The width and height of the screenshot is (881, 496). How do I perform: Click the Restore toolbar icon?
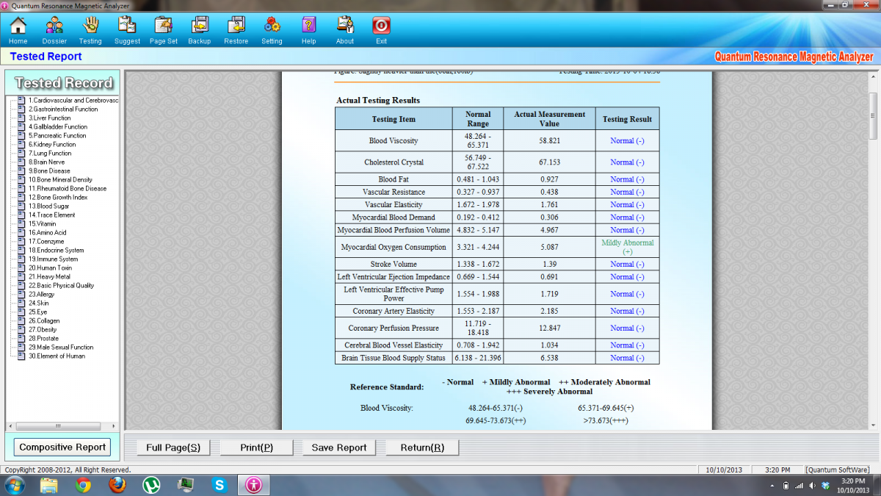pyautogui.click(x=236, y=30)
